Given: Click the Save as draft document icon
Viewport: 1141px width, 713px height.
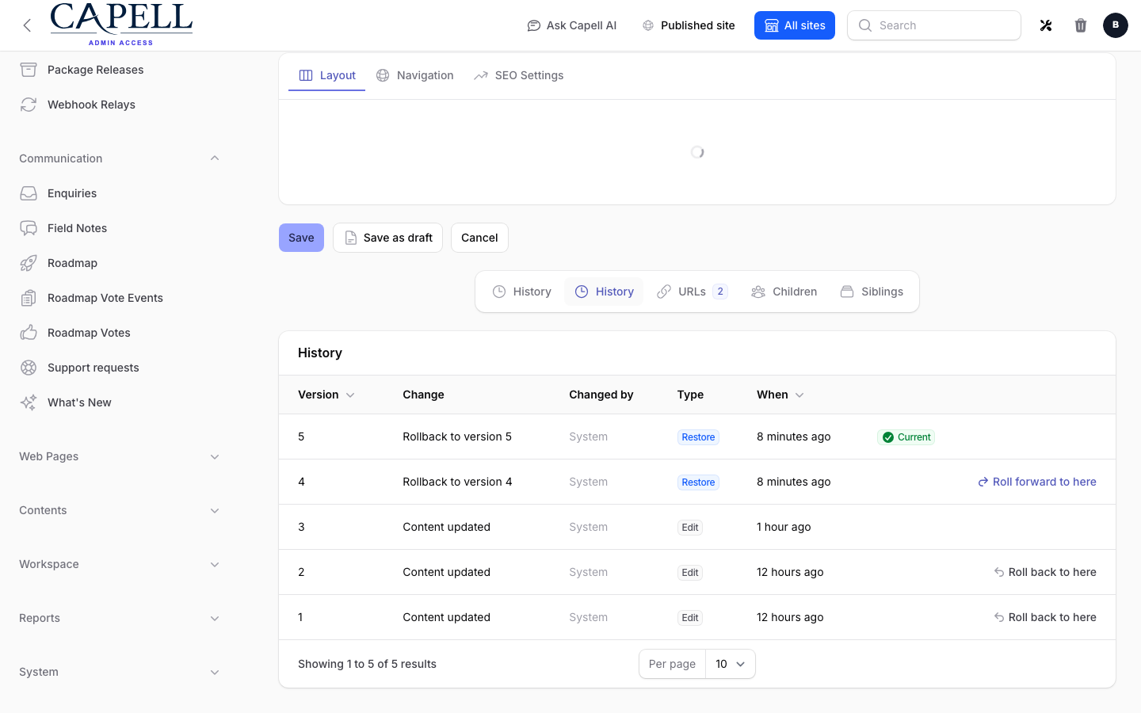Looking at the screenshot, I should (x=351, y=238).
